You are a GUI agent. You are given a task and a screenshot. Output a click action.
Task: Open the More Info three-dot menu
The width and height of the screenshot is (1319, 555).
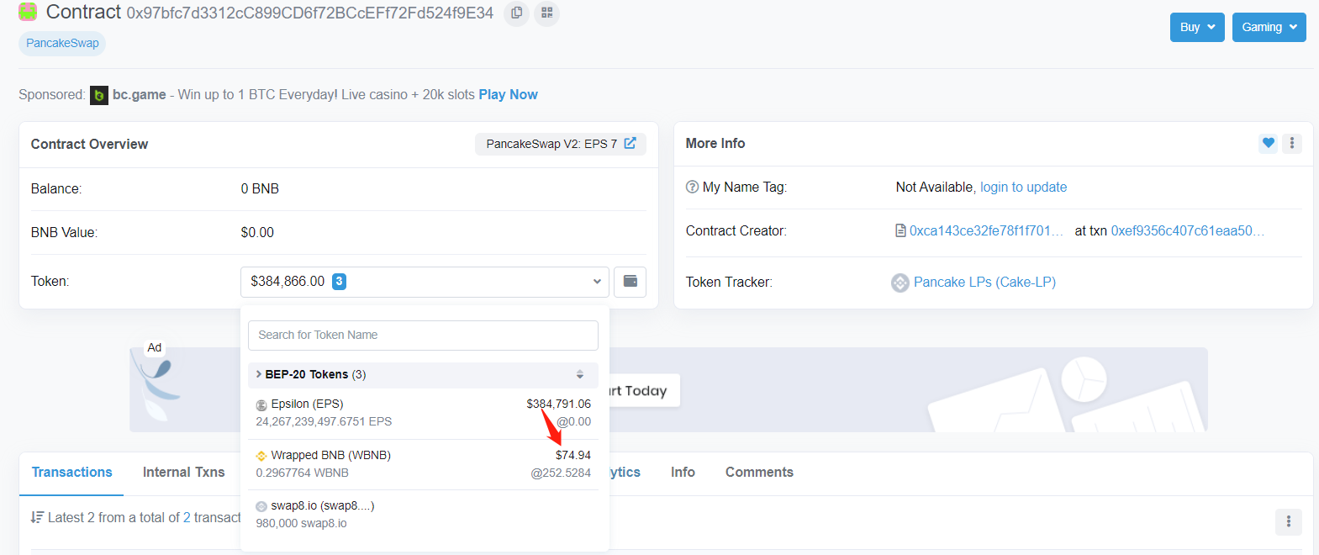pyautogui.click(x=1292, y=143)
